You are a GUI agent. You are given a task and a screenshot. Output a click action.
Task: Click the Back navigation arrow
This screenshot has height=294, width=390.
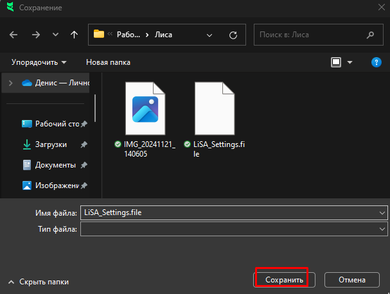[14, 34]
